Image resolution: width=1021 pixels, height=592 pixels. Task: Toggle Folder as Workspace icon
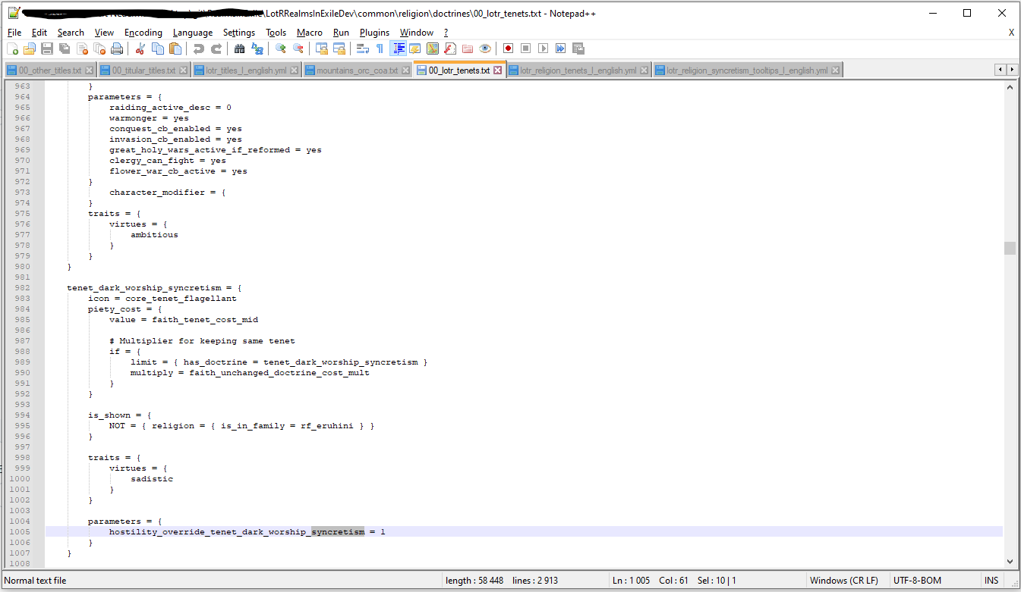tap(468, 49)
